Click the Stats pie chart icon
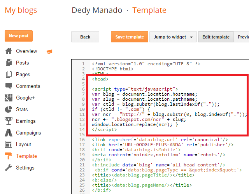The height and width of the screenshot is (194, 249). click(9, 109)
